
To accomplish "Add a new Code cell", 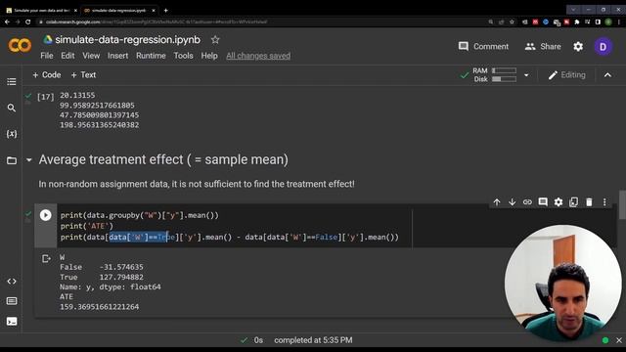I will (x=47, y=75).
